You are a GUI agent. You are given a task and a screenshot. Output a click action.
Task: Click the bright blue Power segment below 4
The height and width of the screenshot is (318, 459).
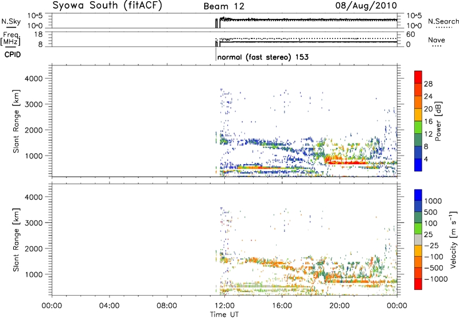click(x=418, y=165)
